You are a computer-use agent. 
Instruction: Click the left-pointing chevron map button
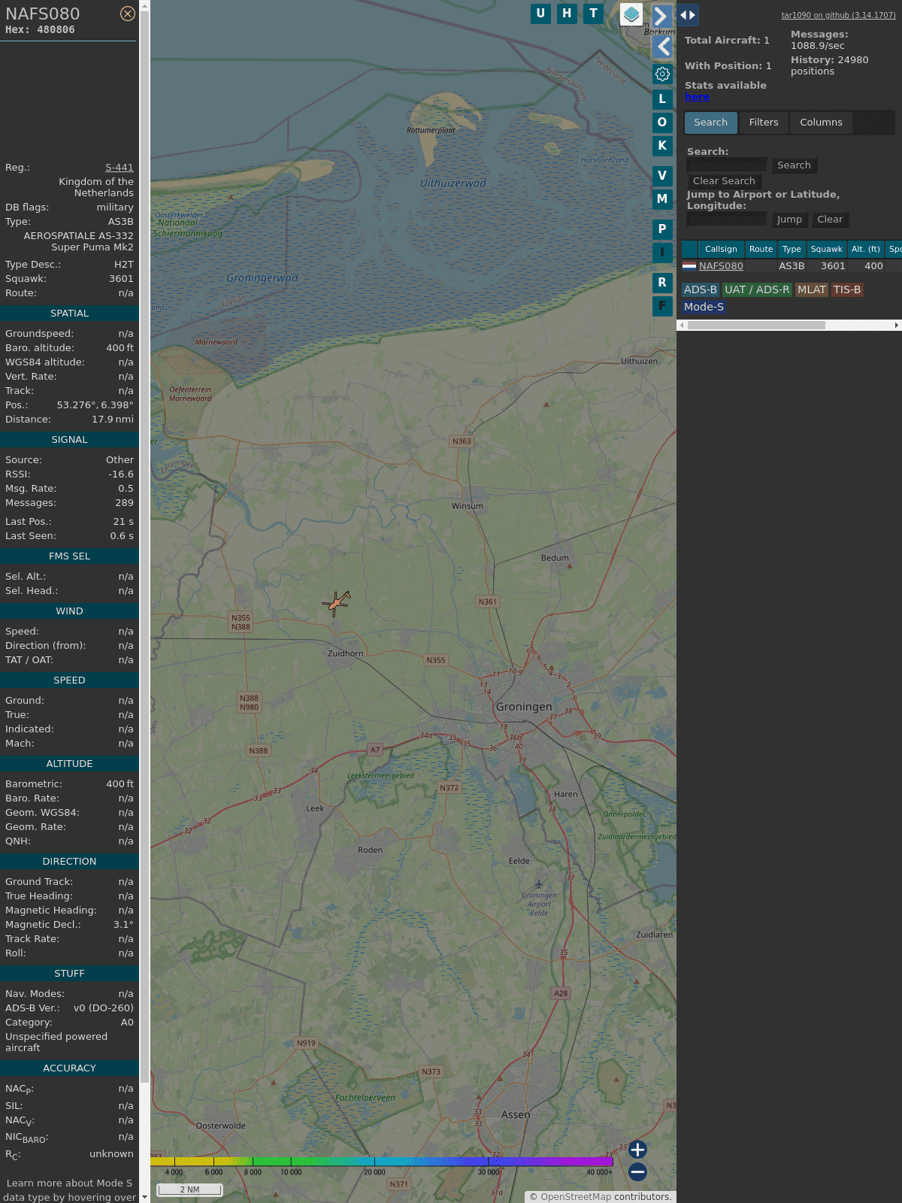662,47
